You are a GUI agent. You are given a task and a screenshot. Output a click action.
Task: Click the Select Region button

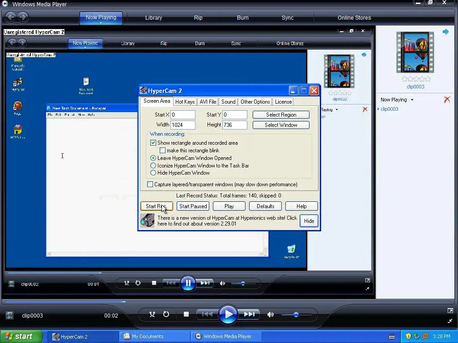(281, 115)
